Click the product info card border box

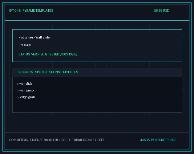point(97,46)
